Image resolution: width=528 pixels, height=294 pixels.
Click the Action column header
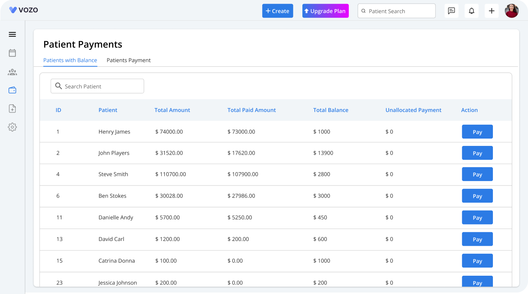point(469,110)
